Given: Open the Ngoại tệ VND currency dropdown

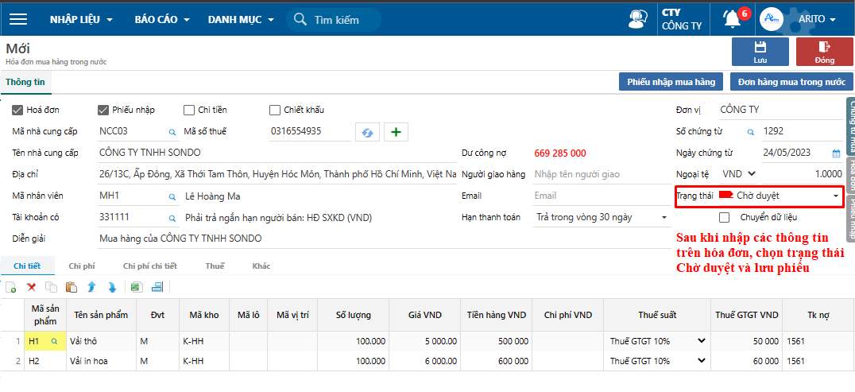Looking at the screenshot, I should [739, 173].
